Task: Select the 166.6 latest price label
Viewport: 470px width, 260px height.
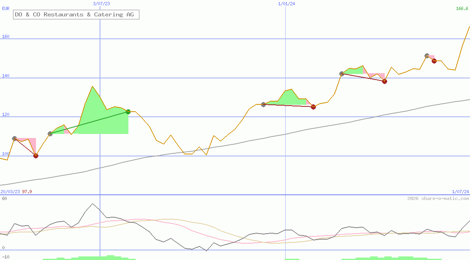Action: (462, 8)
